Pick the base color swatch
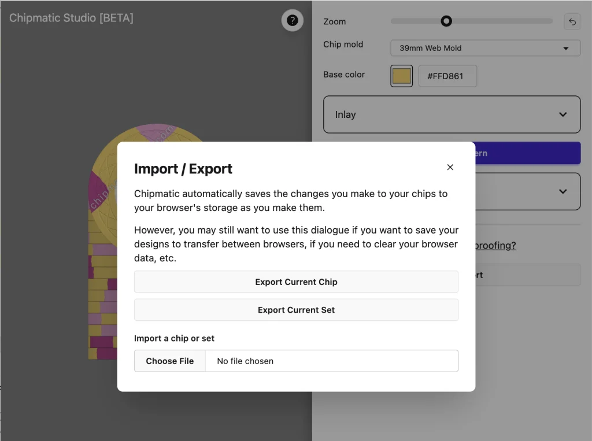592x441 pixels. (x=401, y=76)
